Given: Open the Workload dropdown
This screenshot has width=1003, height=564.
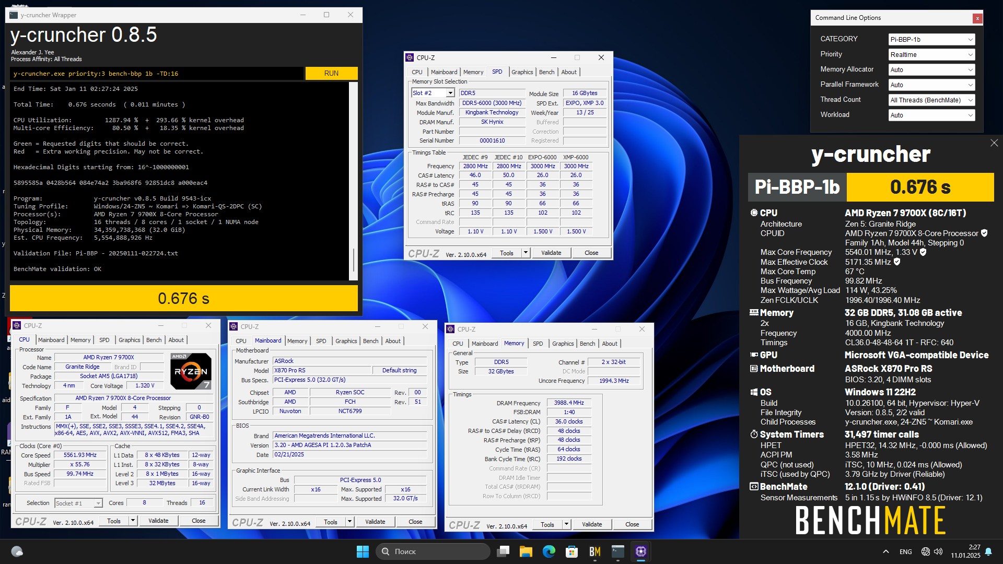Looking at the screenshot, I should click(x=931, y=115).
